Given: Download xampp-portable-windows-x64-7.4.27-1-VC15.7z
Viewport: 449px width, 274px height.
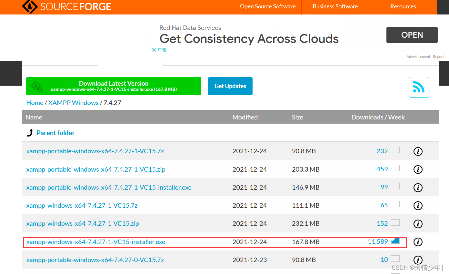Looking at the screenshot, I should (95, 151).
